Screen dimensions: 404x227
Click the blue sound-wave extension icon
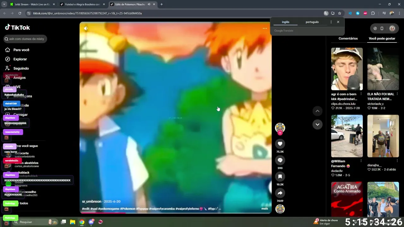350,13
